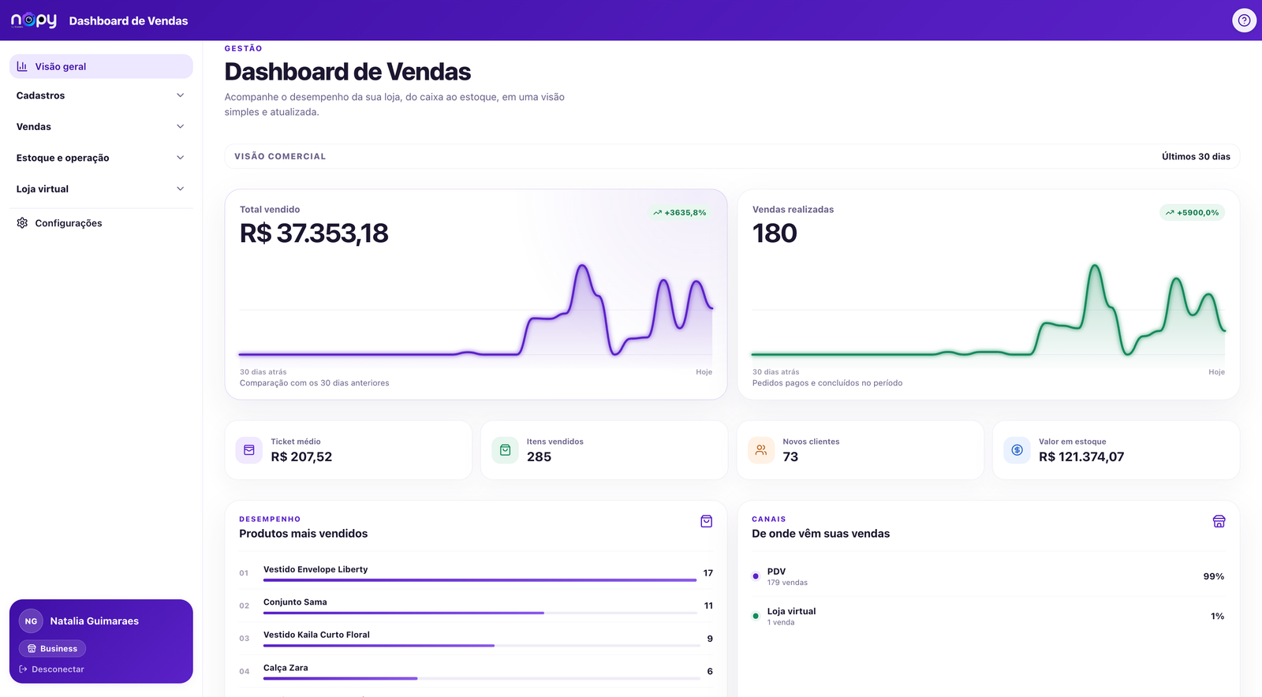1262x697 pixels.
Task: Click the NG user avatar
Action: 31,621
